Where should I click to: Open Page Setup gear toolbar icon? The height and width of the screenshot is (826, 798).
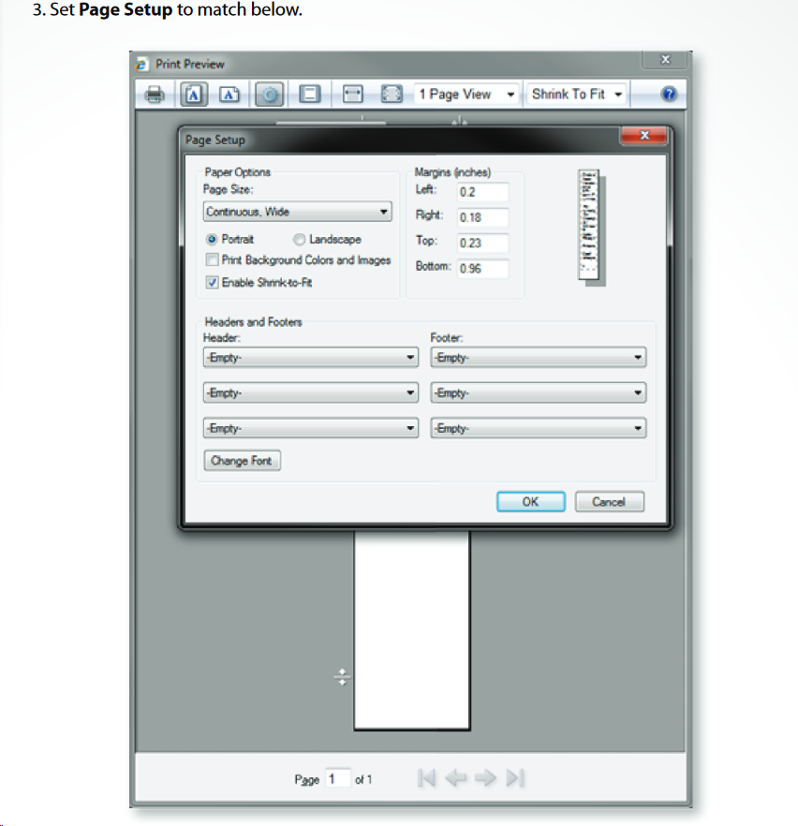[x=270, y=95]
